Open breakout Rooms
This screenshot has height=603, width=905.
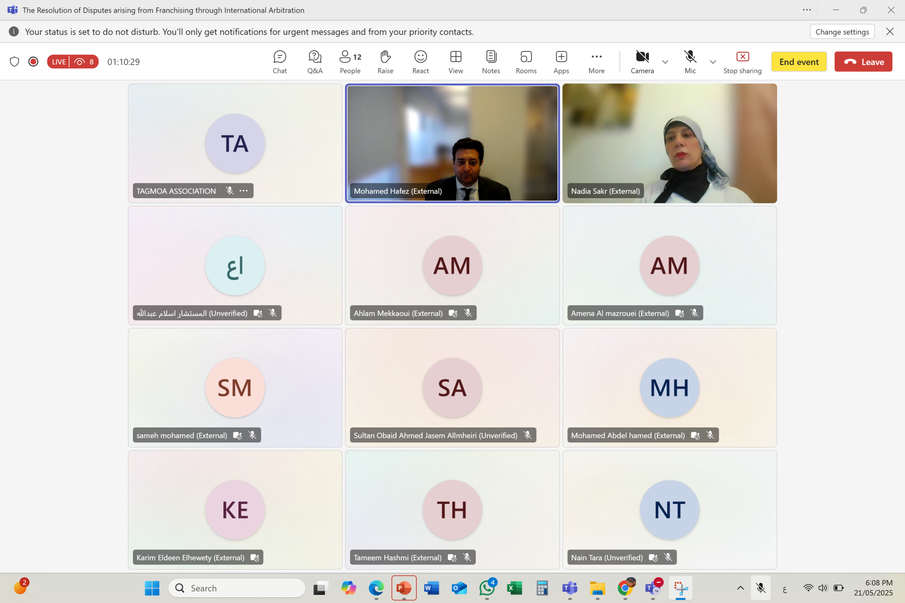[526, 61]
